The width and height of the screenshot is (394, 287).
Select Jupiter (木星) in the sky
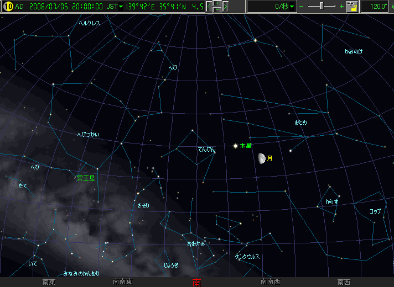tap(235, 146)
